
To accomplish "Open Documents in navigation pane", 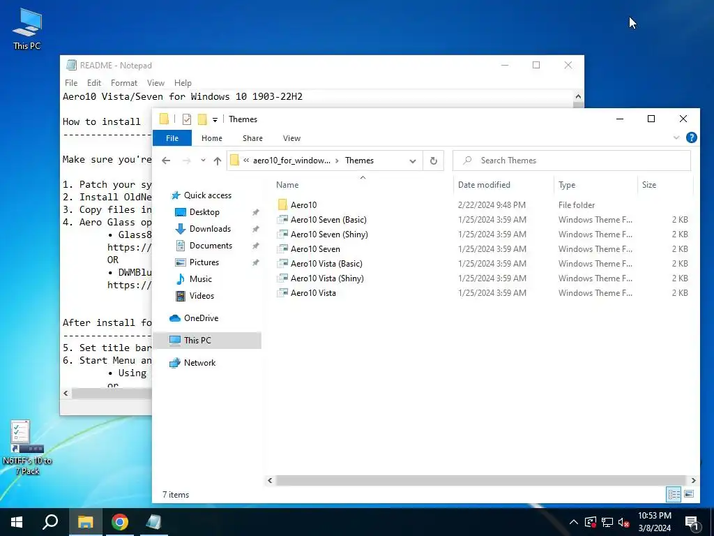I will [211, 246].
